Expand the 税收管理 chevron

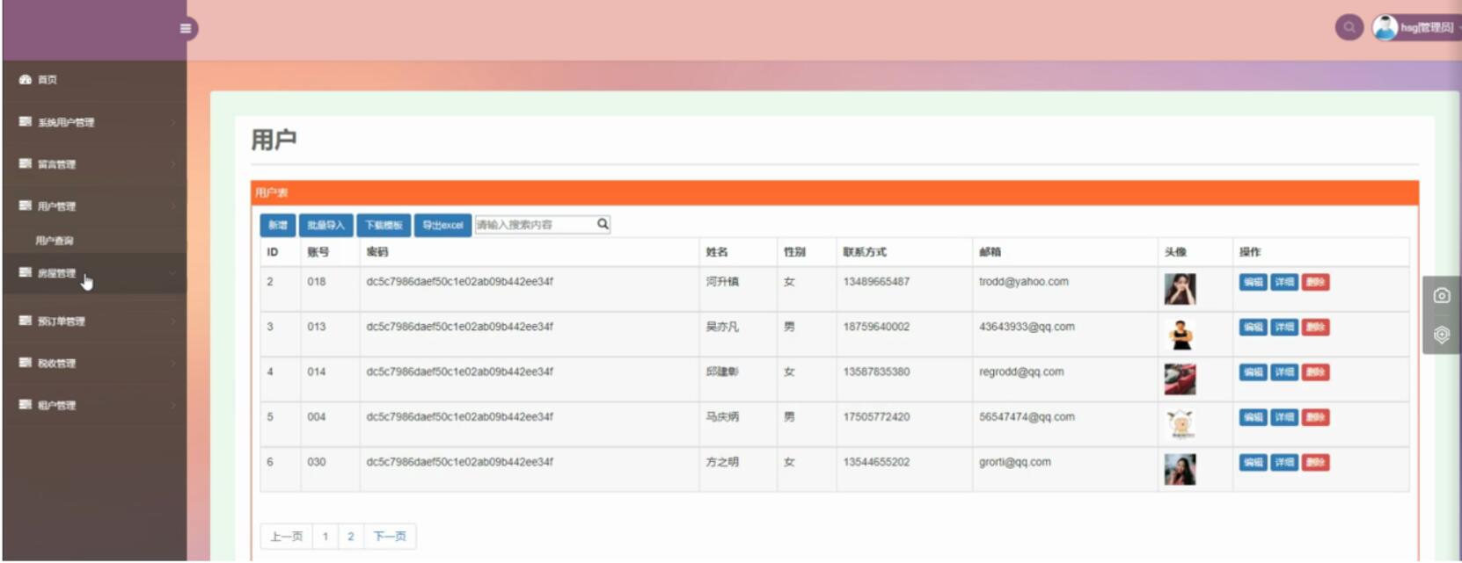(172, 363)
